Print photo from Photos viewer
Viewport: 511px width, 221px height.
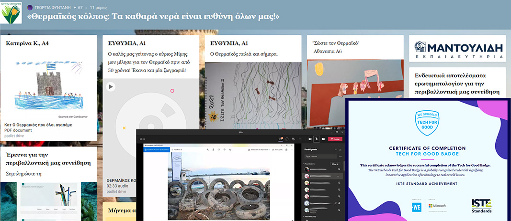286,149
